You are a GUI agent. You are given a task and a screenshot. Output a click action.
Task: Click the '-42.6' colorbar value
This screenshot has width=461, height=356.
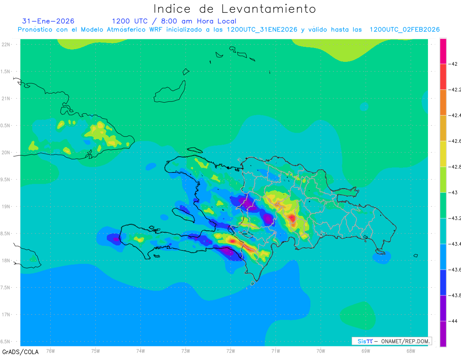pyautogui.click(x=455, y=141)
